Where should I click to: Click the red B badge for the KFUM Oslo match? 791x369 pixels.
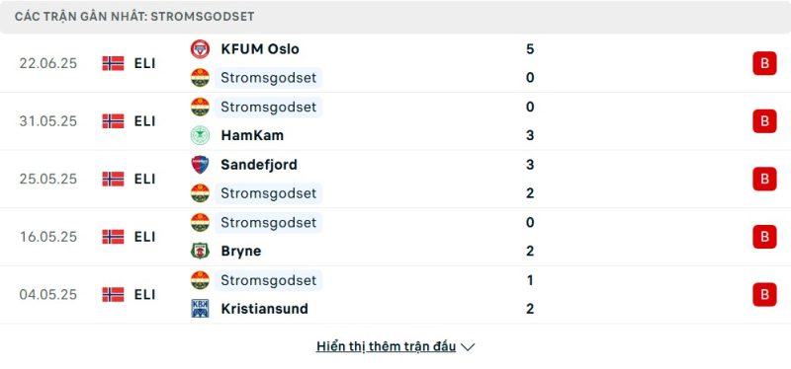(x=764, y=63)
